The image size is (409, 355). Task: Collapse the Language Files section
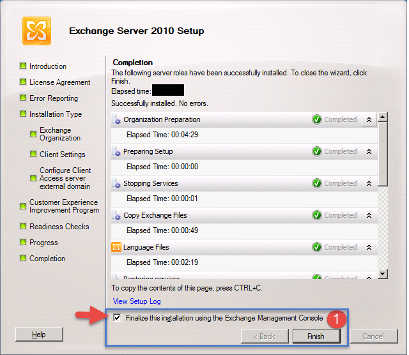click(x=369, y=247)
